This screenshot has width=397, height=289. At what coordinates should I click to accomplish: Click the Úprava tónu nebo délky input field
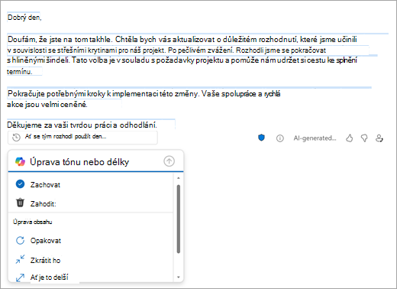click(x=95, y=161)
